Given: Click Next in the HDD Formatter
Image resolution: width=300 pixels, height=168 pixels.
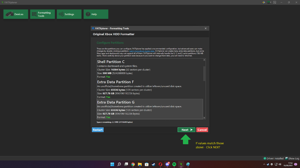Looking at the screenshot, I should click(x=186, y=130).
